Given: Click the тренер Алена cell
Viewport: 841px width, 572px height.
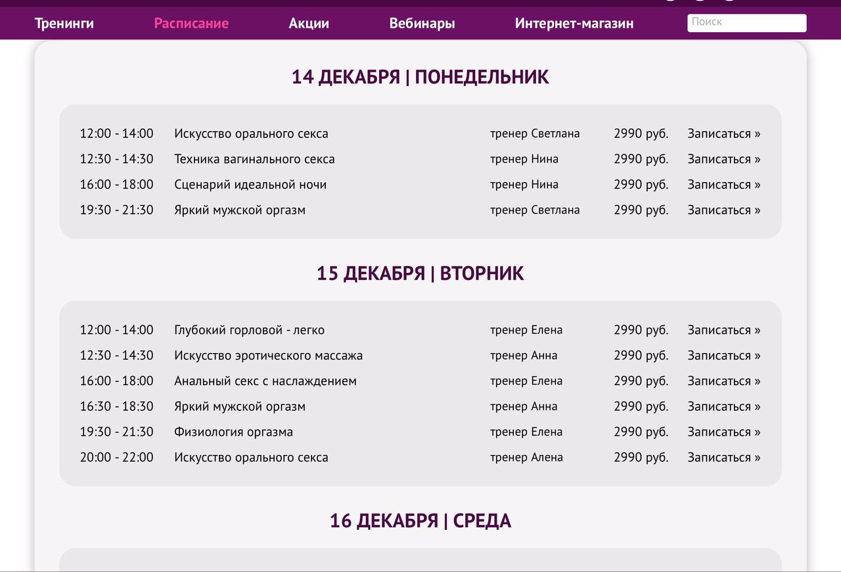Looking at the screenshot, I should coord(526,458).
